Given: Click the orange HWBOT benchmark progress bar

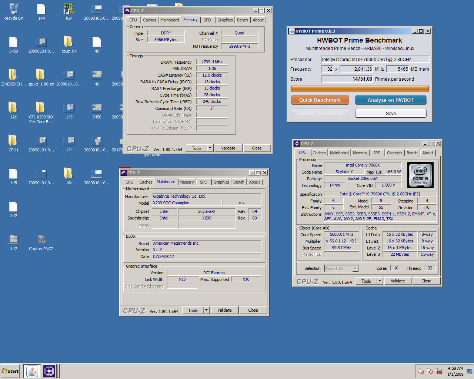Looking at the screenshot, I should 360,88.
